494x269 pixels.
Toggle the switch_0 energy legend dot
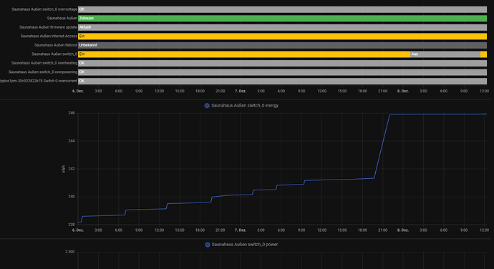coord(207,105)
